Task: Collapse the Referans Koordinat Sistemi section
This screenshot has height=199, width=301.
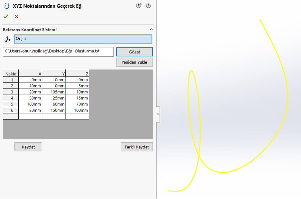Action: click(151, 29)
